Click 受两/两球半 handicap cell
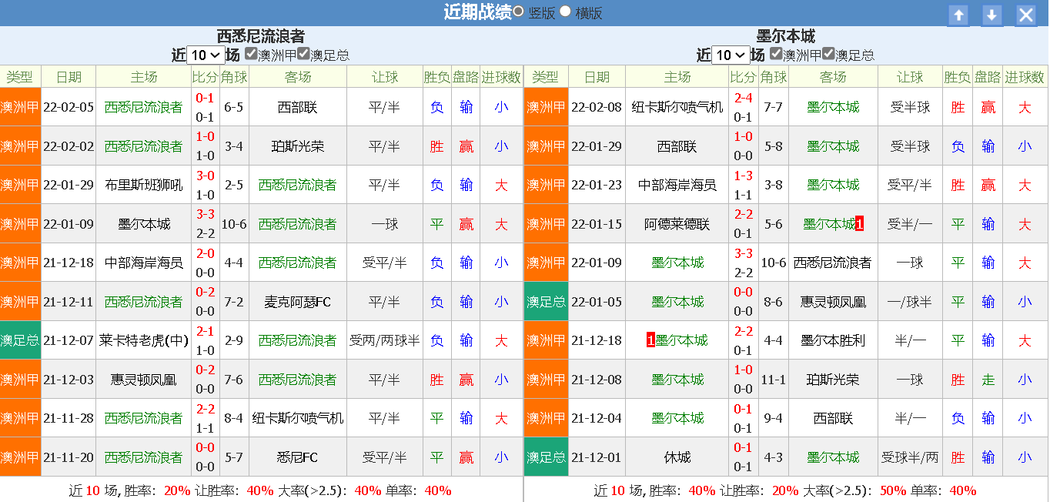The height and width of the screenshot is (502, 1050). pyautogui.click(x=385, y=340)
